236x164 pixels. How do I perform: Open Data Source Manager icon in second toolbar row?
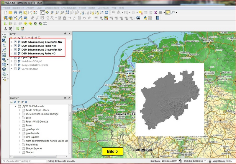tap(6, 18)
